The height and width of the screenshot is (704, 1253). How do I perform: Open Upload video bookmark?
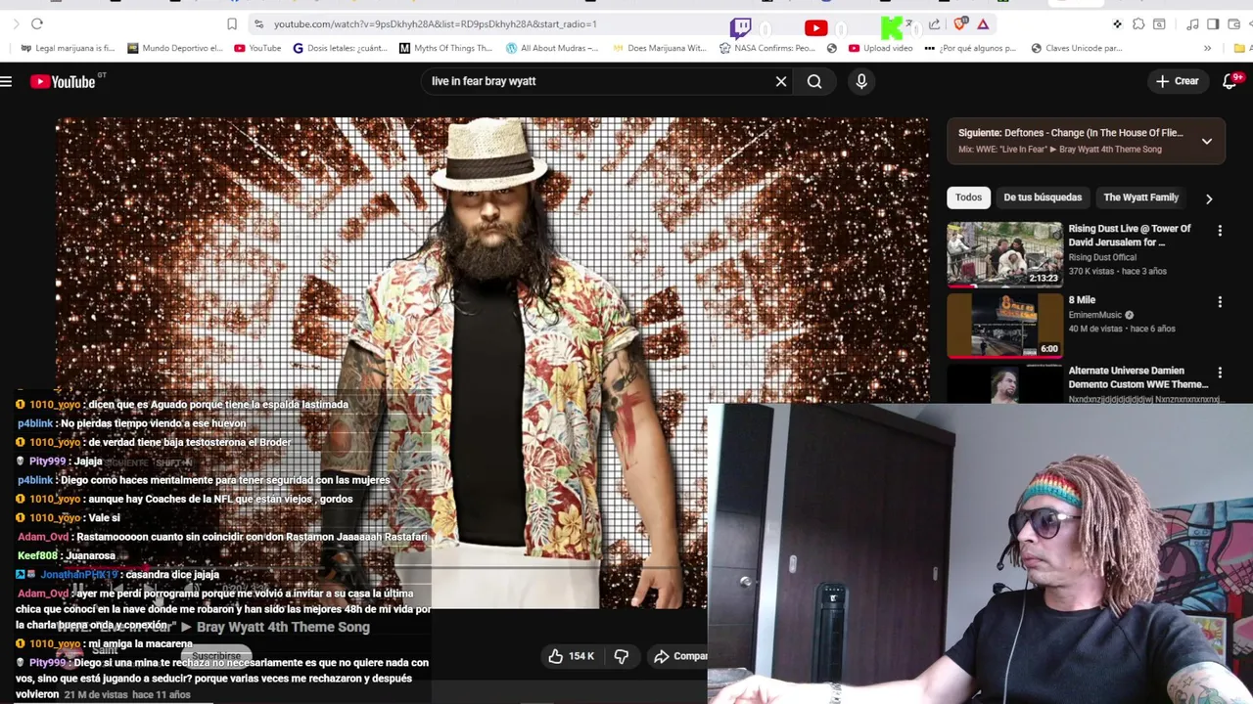(x=880, y=48)
